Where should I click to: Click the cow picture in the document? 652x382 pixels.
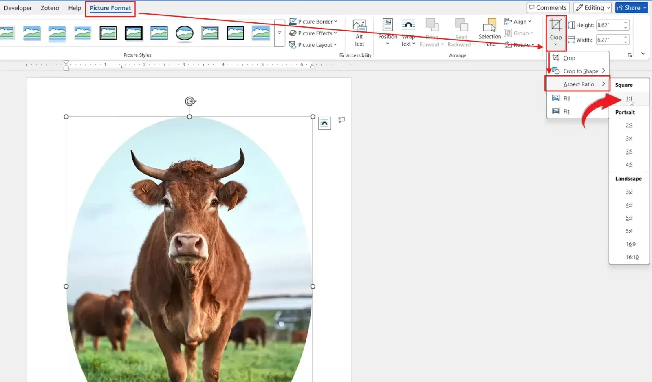tap(189, 249)
